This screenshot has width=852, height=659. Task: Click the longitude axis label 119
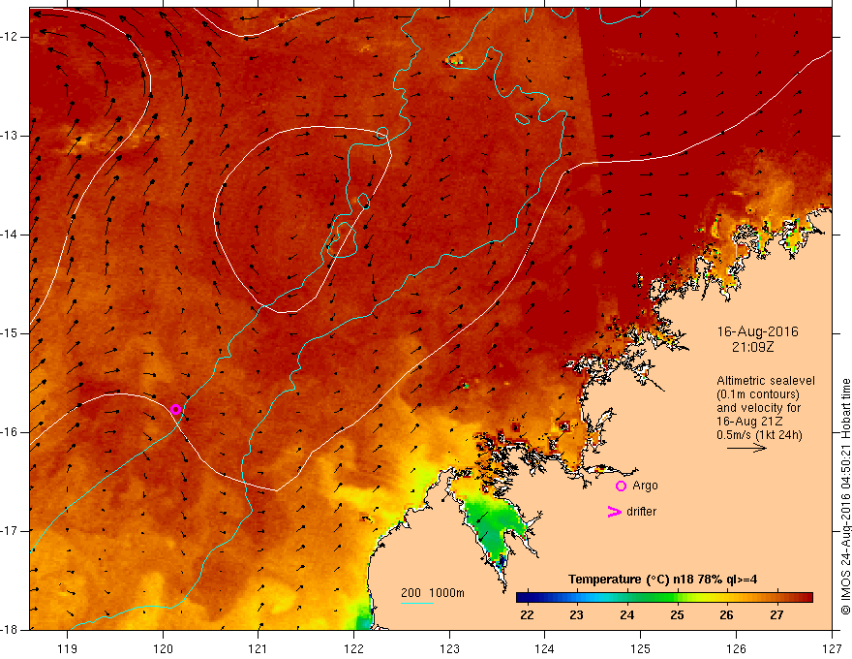(68, 648)
